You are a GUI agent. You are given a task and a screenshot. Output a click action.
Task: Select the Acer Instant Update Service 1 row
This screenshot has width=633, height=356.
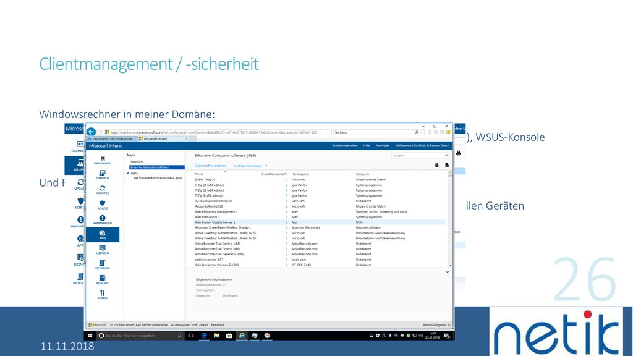pyautogui.click(x=320, y=222)
